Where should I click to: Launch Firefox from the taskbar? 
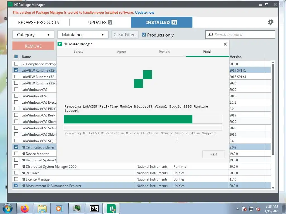point(25,208)
